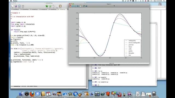The image size is (175, 98).
Task: Switch to the example2.py tab
Action: click(x=44, y=10)
